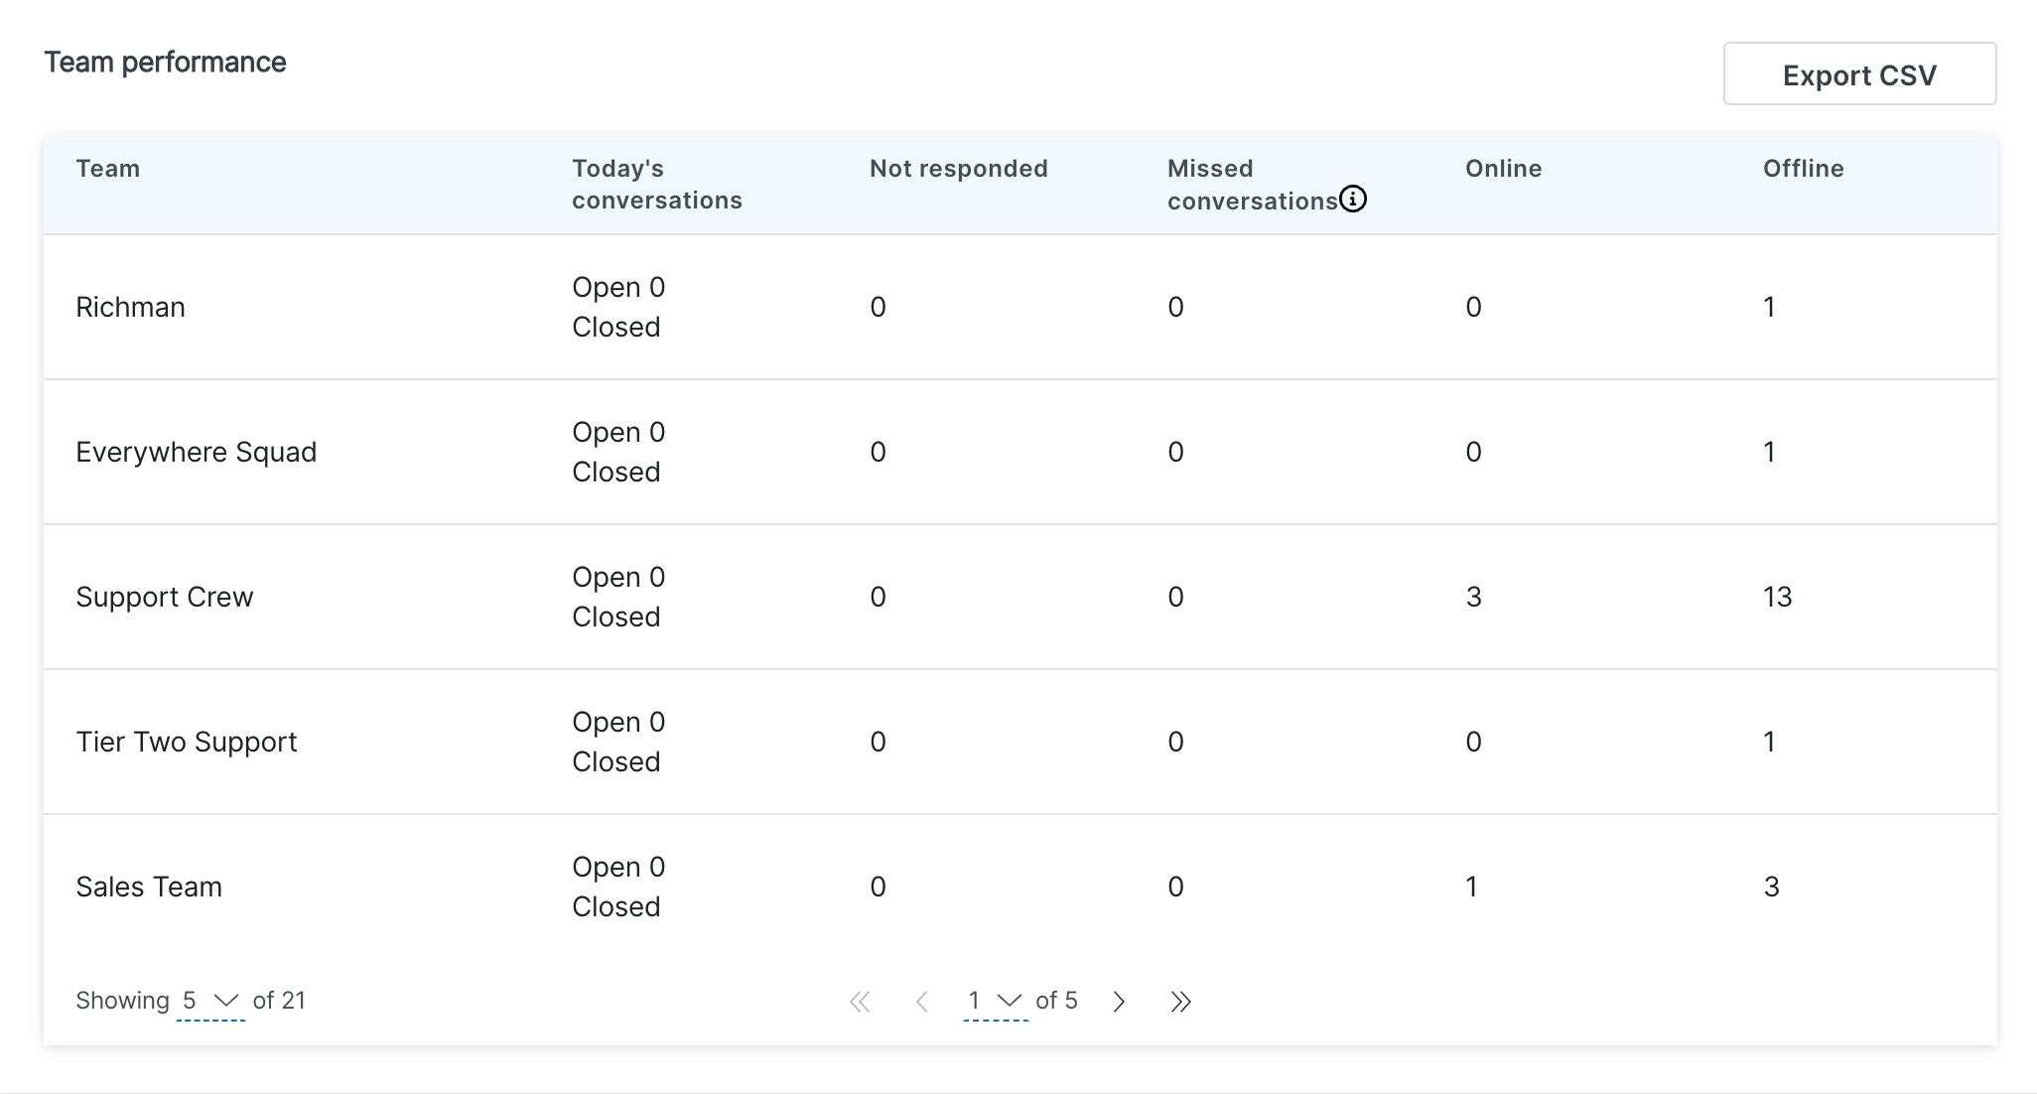This screenshot has height=1094, width=2037.
Task: Select the Tier Two Support team name
Action: pos(187,743)
